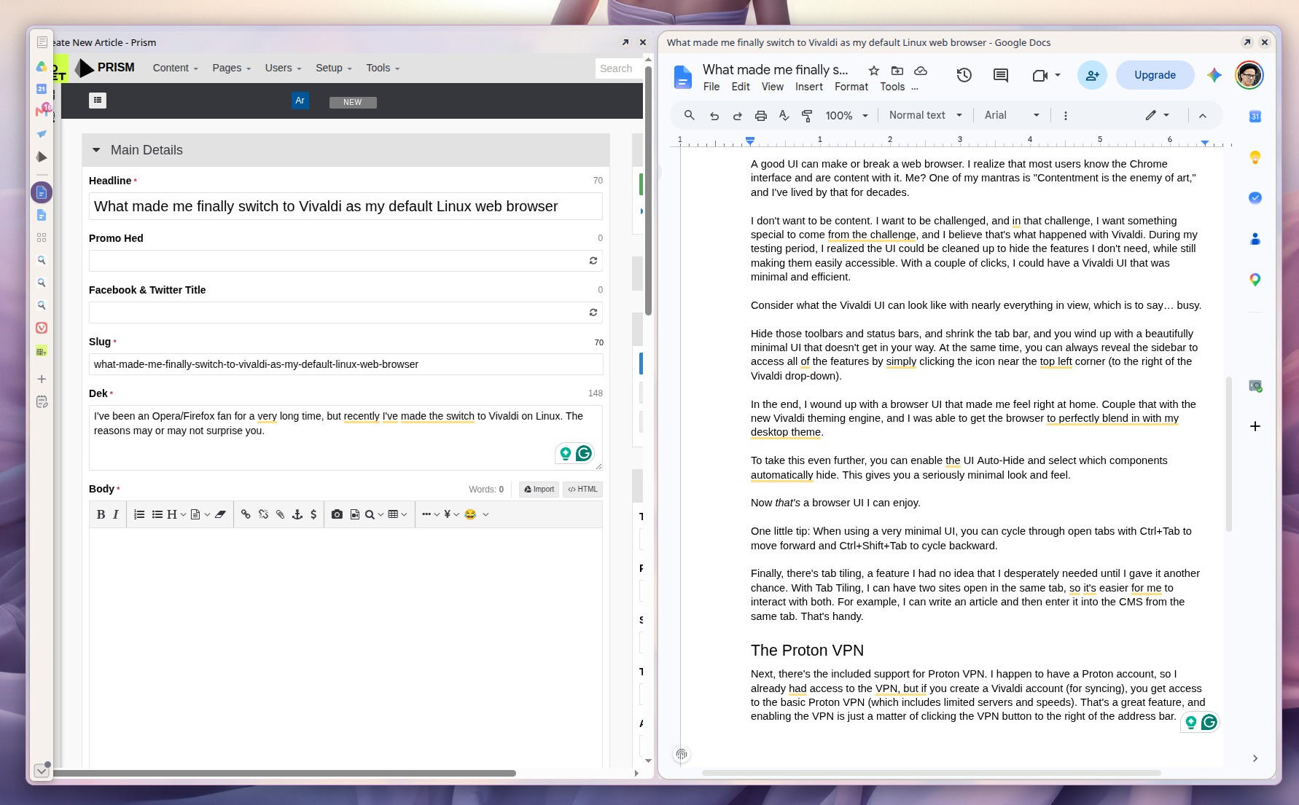Click the eraser clear-formatting icon
This screenshot has height=805, width=1299.
220,514
